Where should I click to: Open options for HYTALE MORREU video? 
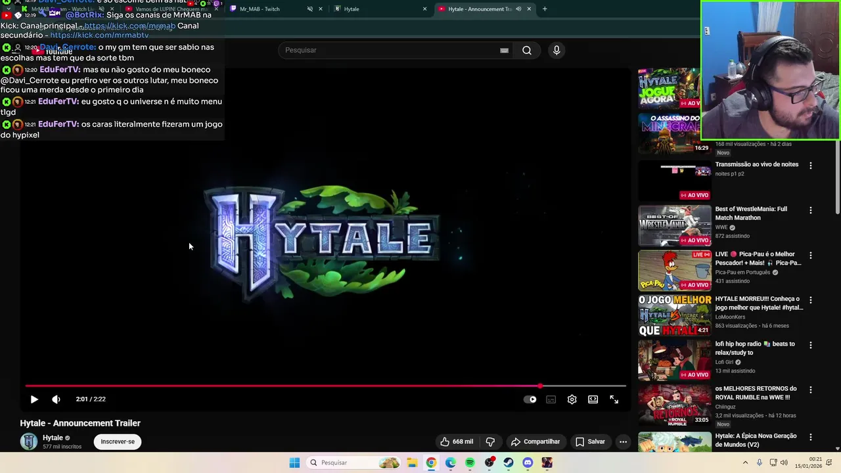[810, 300]
